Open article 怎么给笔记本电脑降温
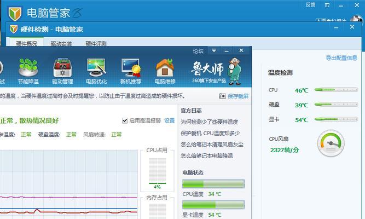This screenshot has width=365, height=219. (x=206, y=155)
